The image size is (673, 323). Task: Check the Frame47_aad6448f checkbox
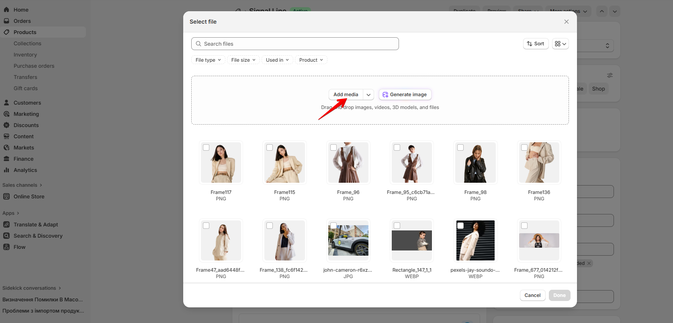coord(206,226)
